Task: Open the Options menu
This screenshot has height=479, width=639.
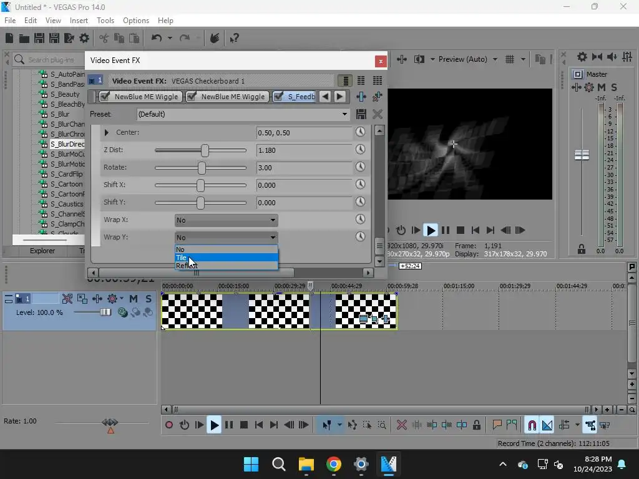Action: pos(136,21)
